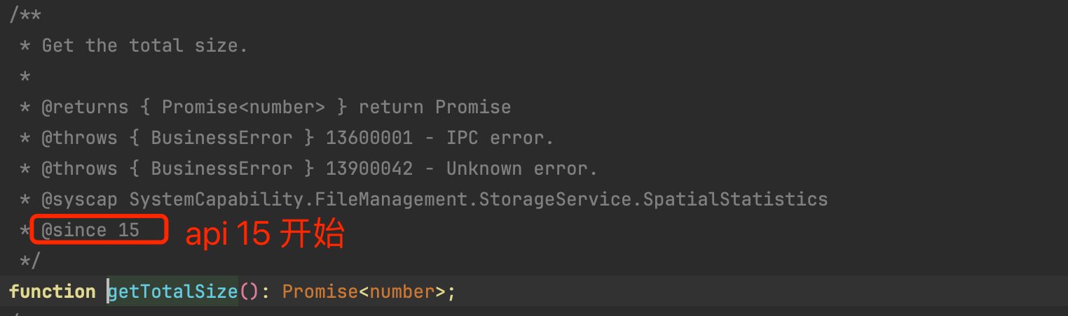
Task: Click the first @throws tag
Action: [79, 138]
